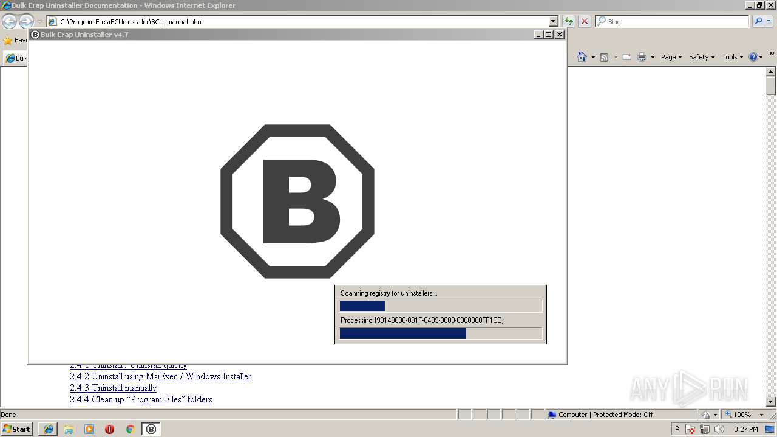Click the Action Center flag tray icon
The image size is (777, 437).
pos(690,429)
